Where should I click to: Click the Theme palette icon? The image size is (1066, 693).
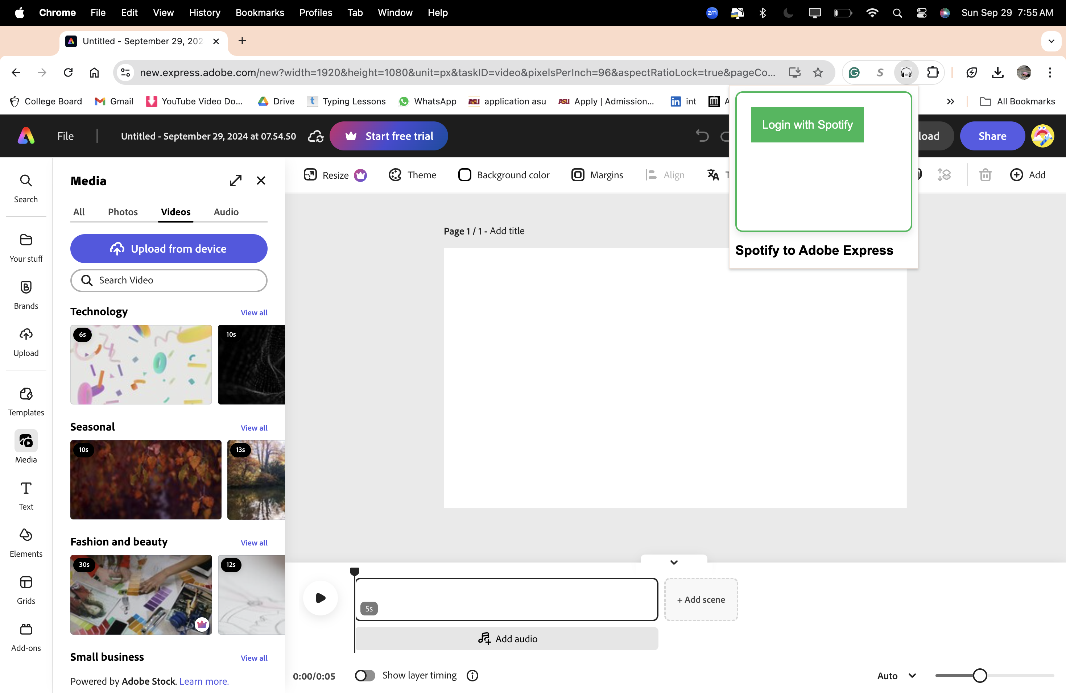click(x=395, y=175)
